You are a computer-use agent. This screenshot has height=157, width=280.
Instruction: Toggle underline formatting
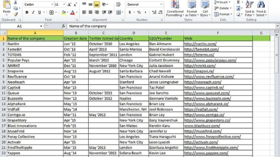click(39, 12)
